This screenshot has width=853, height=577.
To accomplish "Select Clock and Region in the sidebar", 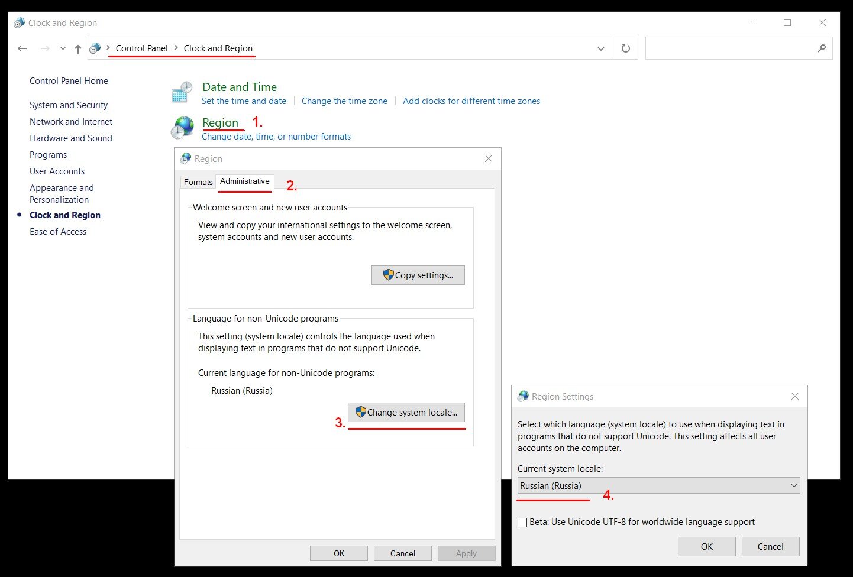I will point(65,215).
